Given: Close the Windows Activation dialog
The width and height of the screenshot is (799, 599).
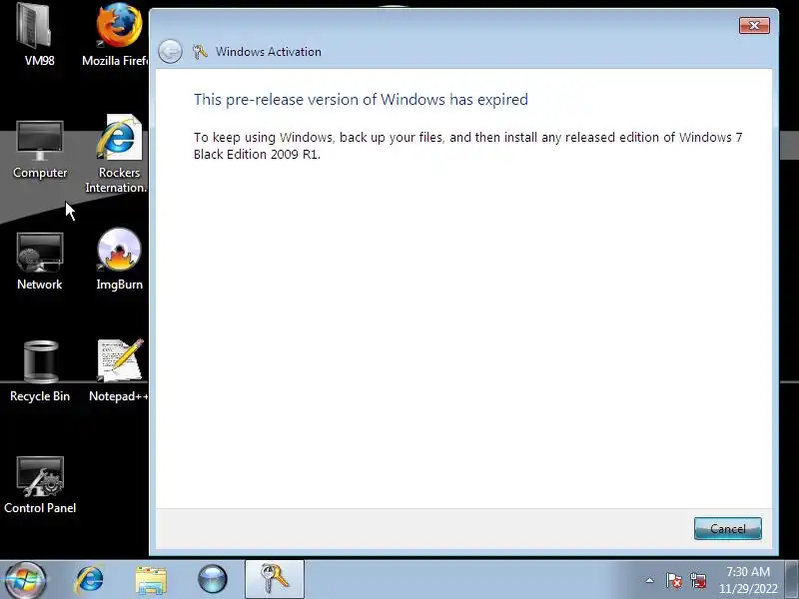Looking at the screenshot, I should [x=754, y=26].
